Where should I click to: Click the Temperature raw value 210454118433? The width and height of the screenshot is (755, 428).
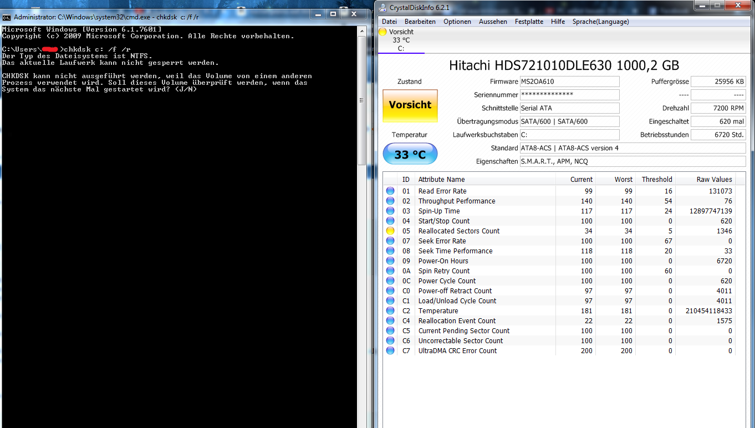[709, 311]
